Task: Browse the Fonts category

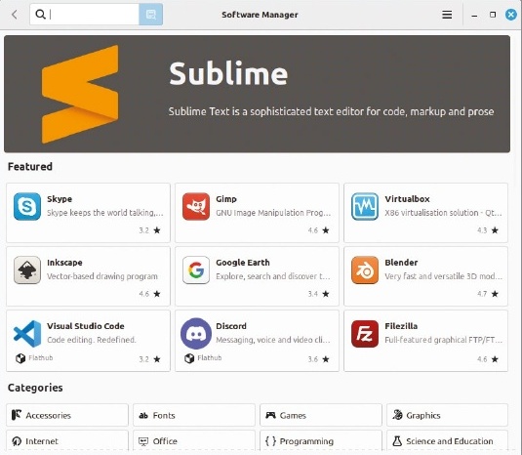Action: point(194,415)
